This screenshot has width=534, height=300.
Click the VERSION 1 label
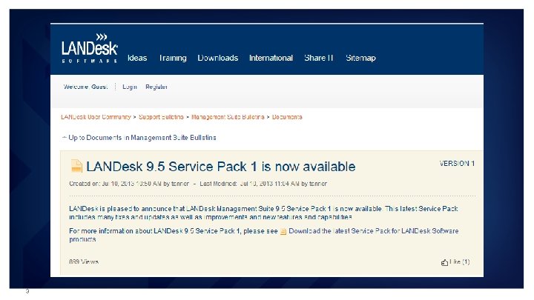tap(457, 164)
